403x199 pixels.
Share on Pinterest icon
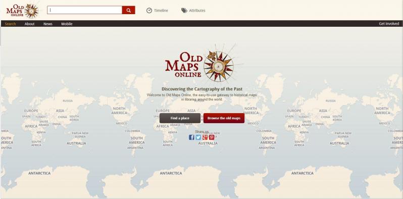pos(212,137)
